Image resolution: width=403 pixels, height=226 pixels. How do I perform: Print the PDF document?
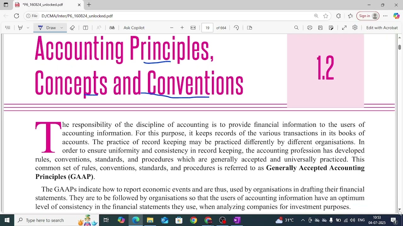310,28
